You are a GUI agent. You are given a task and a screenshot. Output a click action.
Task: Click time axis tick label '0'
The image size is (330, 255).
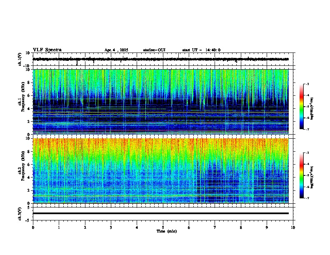[33, 227]
